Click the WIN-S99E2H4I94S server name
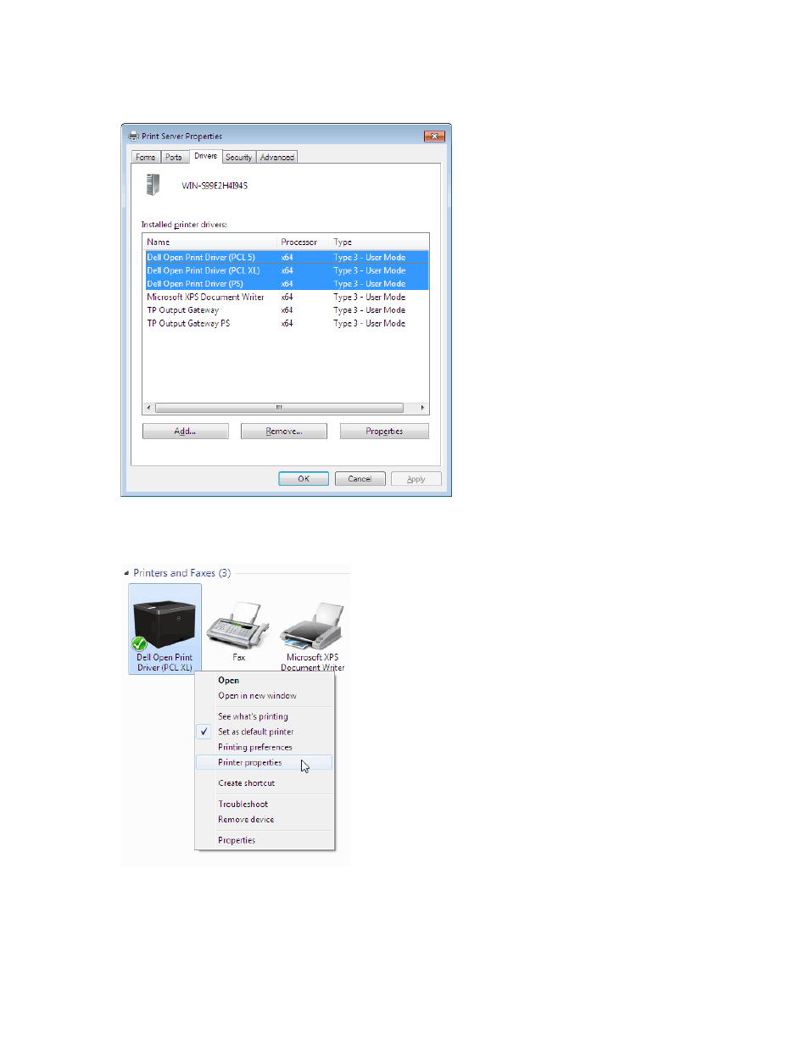This screenshot has width=809, height=1047. pyautogui.click(x=215, y=186)
